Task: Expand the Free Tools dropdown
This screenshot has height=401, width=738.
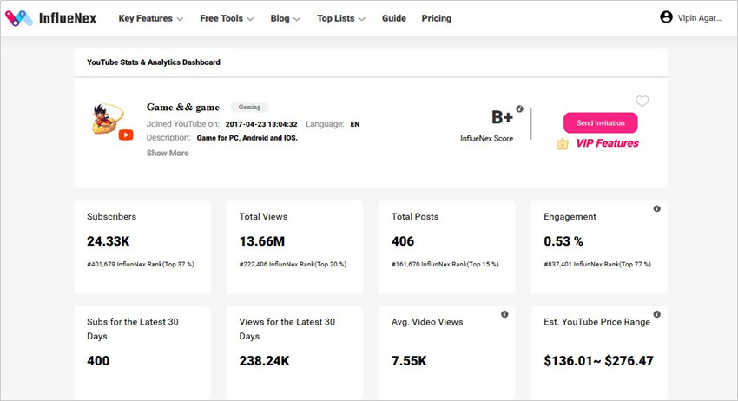Action: tap(227, 18)
